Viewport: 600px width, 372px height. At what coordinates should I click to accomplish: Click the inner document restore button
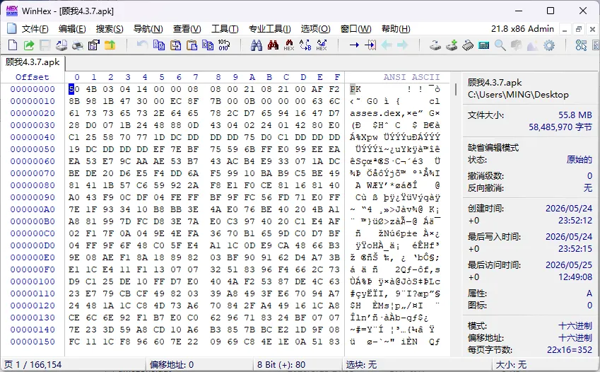click(579, 29)
